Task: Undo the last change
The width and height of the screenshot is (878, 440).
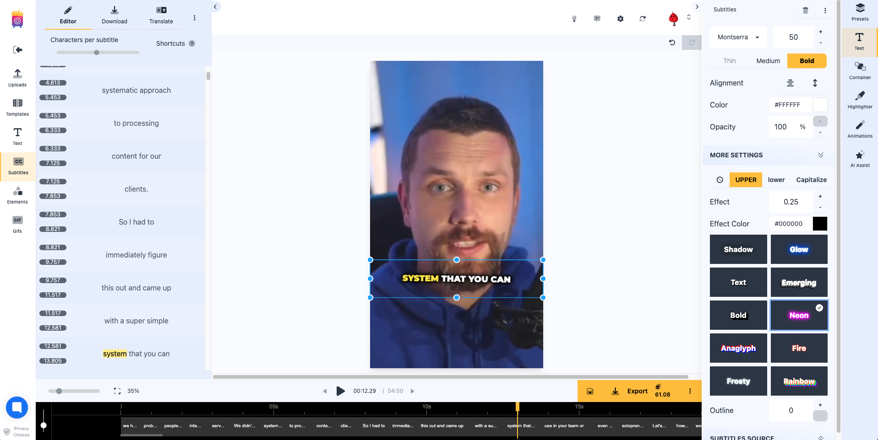Action: pyautogui.click(x=671, y=42)
